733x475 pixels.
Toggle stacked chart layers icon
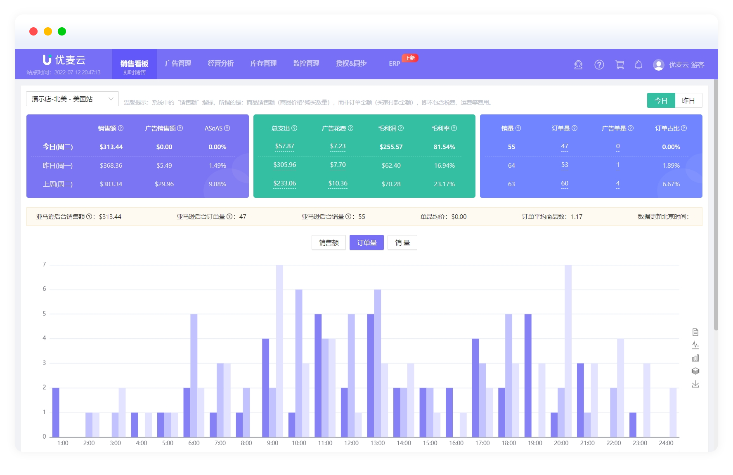click(695, 371)
